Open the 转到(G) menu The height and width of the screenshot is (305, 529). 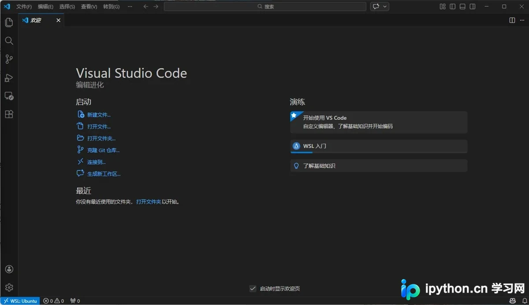[x=111, y=7]
